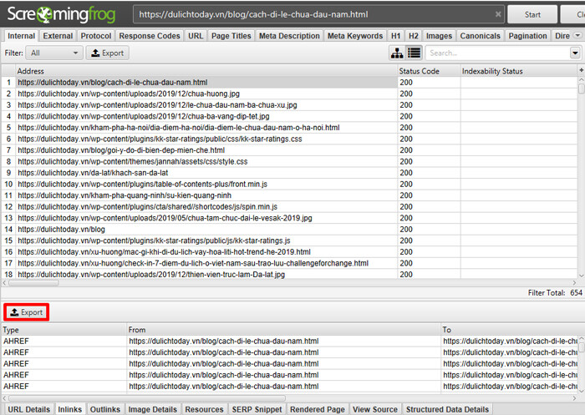Viewport: 585px width, 415px height.
Task: Switch to the Protocol tab
Action: pyautogui.click(x=96, y=36)
